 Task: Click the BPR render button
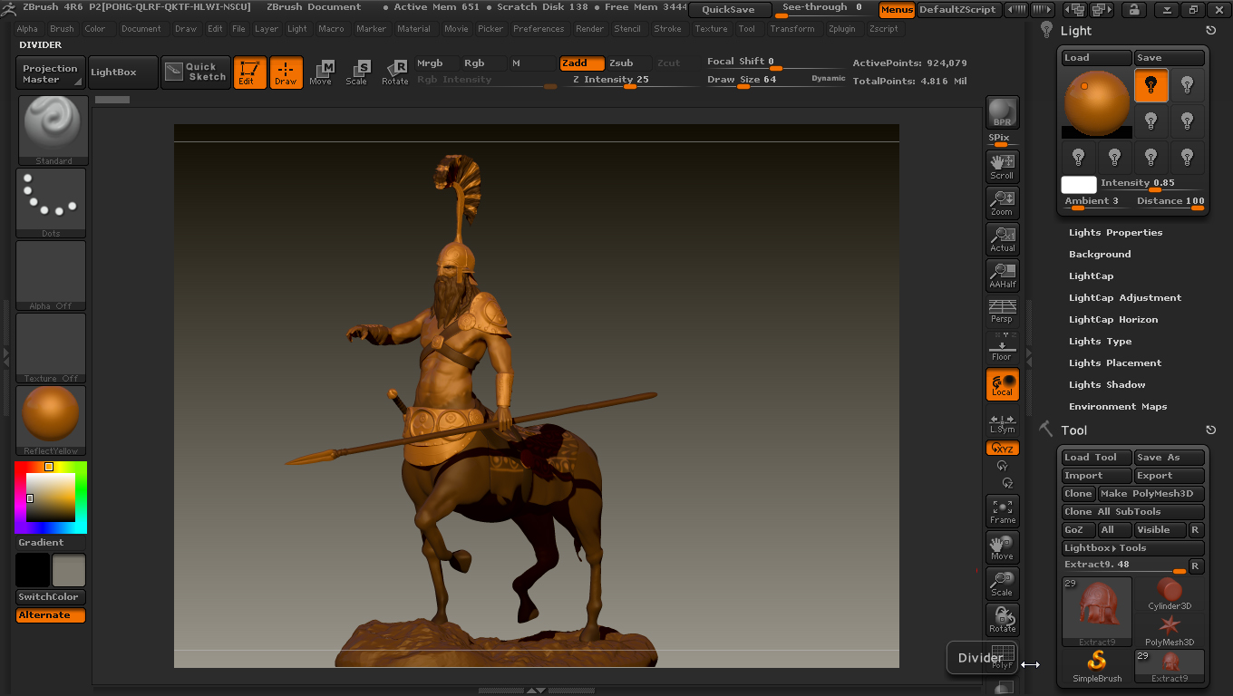1002,112
